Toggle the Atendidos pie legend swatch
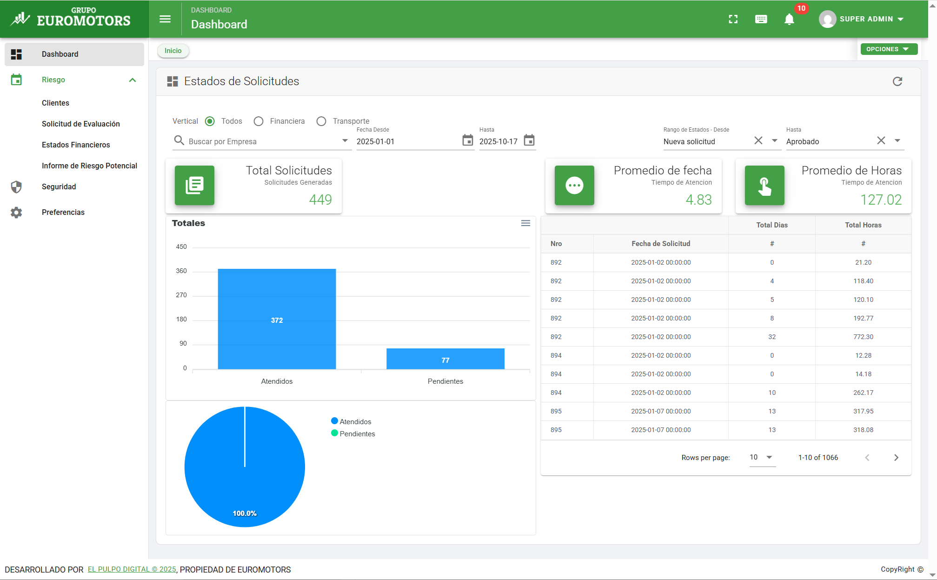Viewport: 937px width, 580px height. tap(334, 421)
